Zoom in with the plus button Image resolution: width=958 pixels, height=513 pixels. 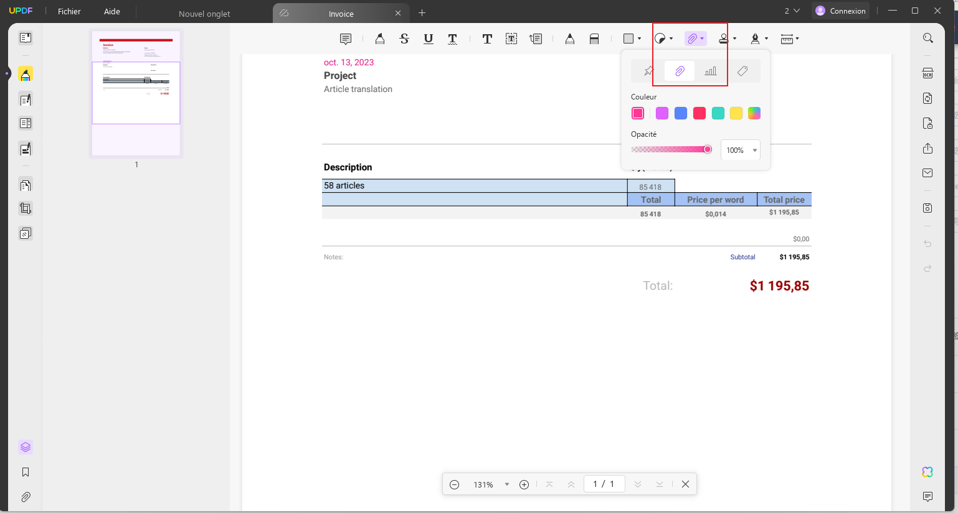(524, 484)
